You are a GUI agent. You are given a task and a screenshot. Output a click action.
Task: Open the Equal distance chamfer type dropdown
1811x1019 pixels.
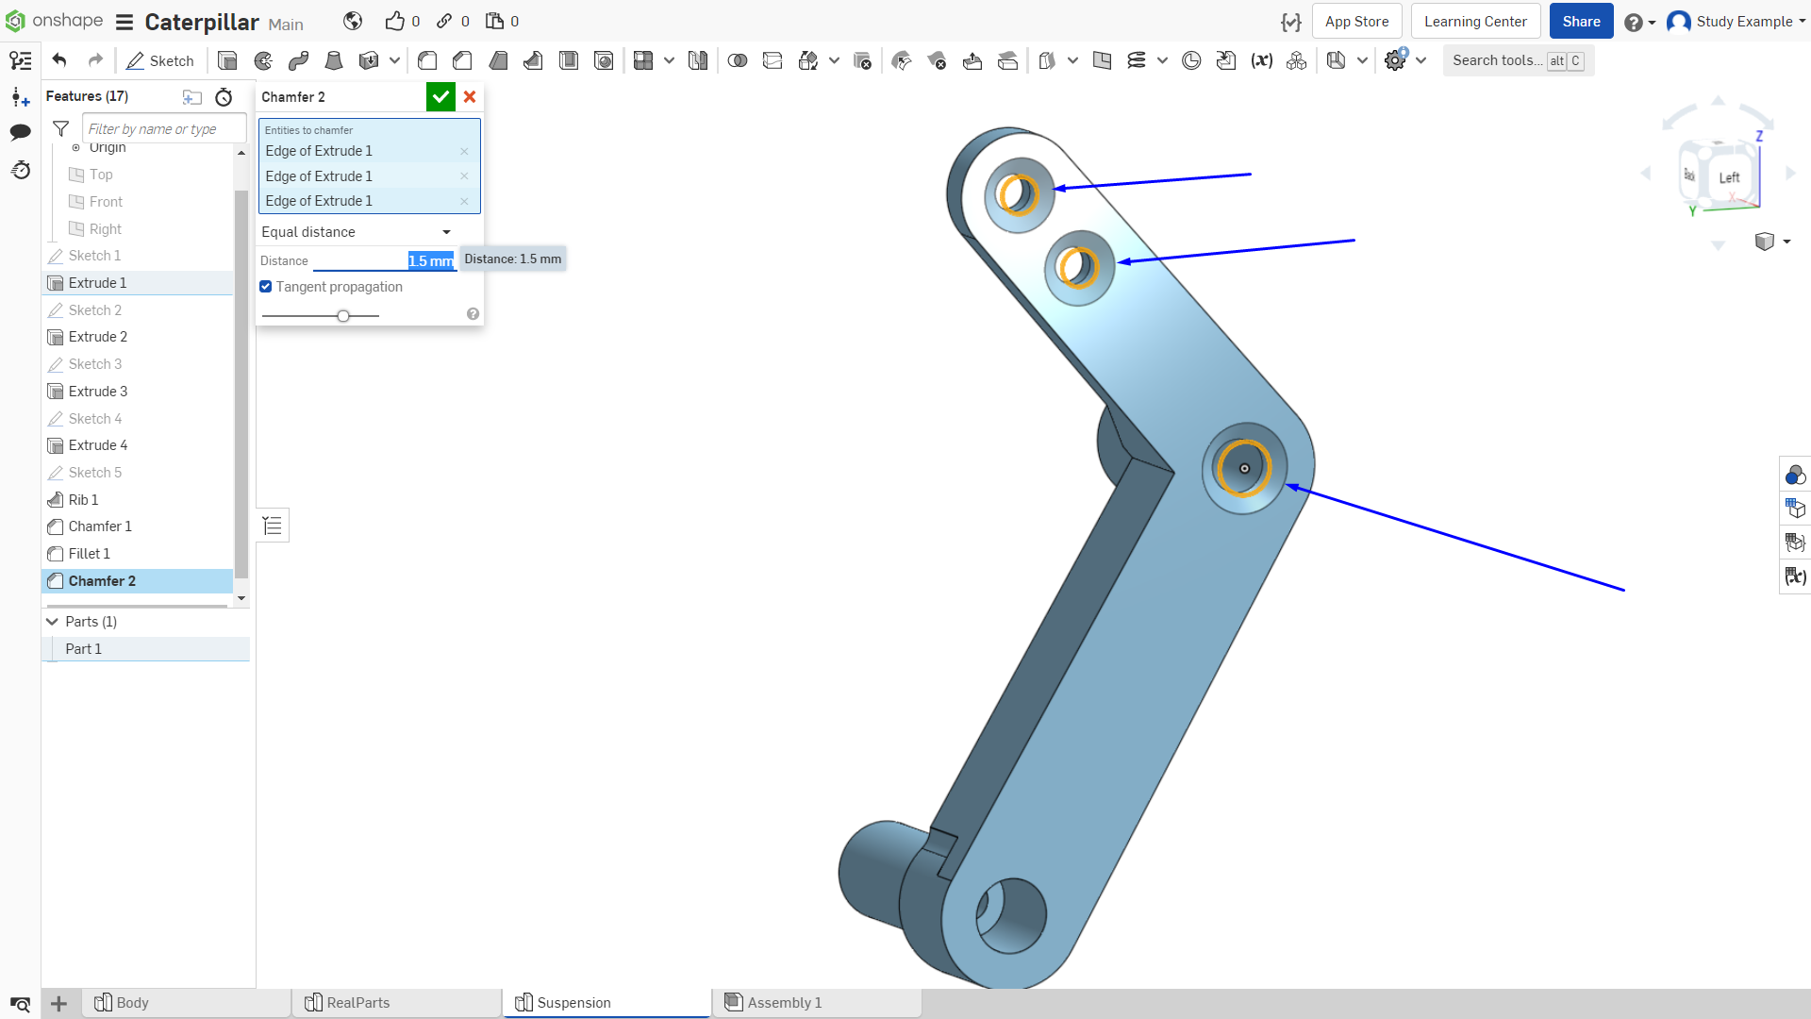(357, 232)
